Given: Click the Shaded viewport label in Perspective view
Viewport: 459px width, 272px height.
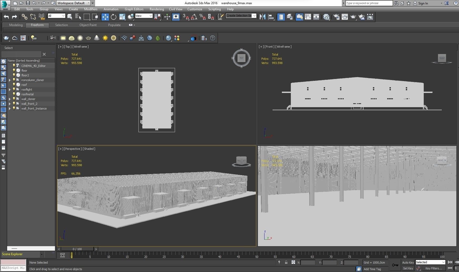Looking at the screenshot, I should click(x=89, y=149).
